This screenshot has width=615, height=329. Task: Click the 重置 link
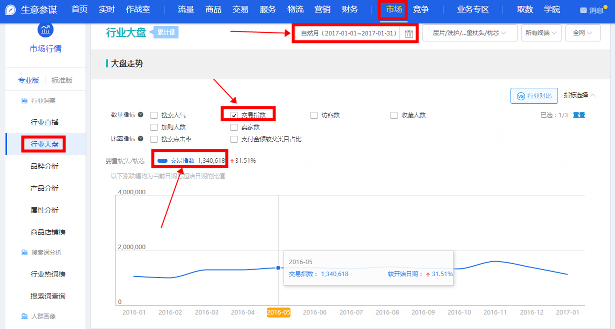point(579,115)
